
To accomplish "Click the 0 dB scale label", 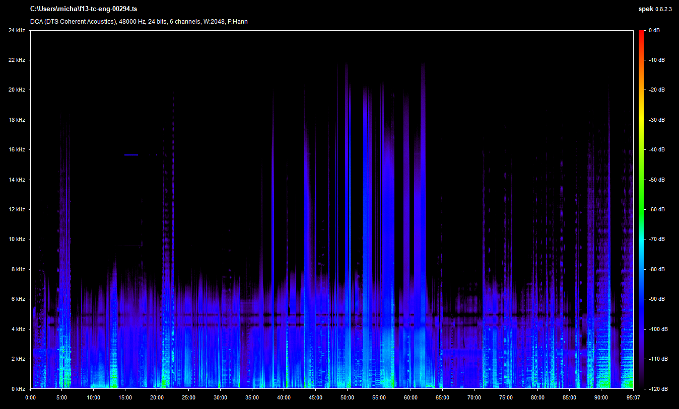I will coord(654,31).
